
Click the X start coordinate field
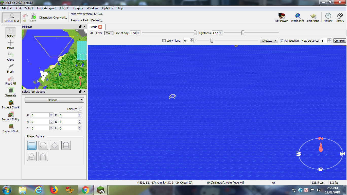click(x=40, y=115)
